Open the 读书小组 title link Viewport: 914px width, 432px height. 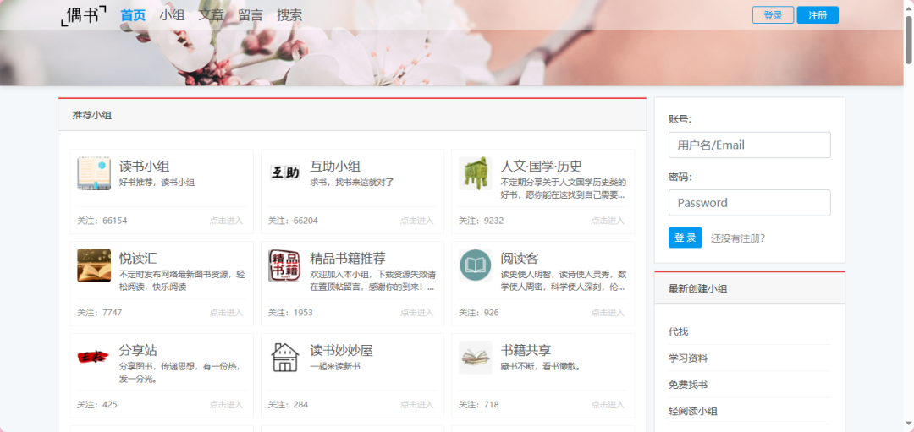(145, 167)
